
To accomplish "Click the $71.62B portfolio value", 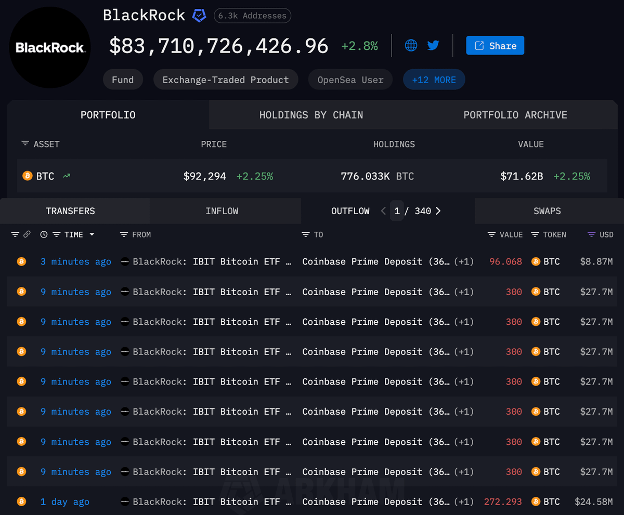I will [522, 176].
